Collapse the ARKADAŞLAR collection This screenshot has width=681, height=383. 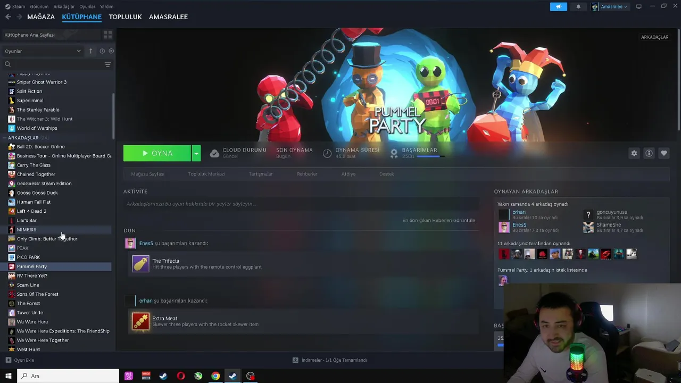(4, 138)
